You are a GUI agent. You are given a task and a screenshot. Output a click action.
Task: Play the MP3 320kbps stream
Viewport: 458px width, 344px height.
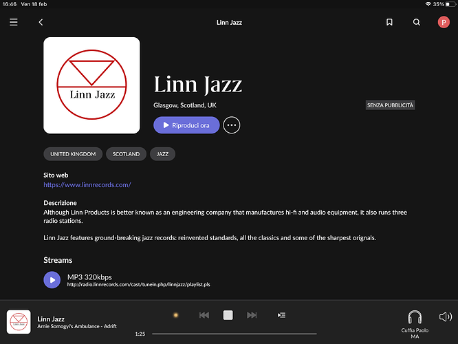[x=52, y=280]
